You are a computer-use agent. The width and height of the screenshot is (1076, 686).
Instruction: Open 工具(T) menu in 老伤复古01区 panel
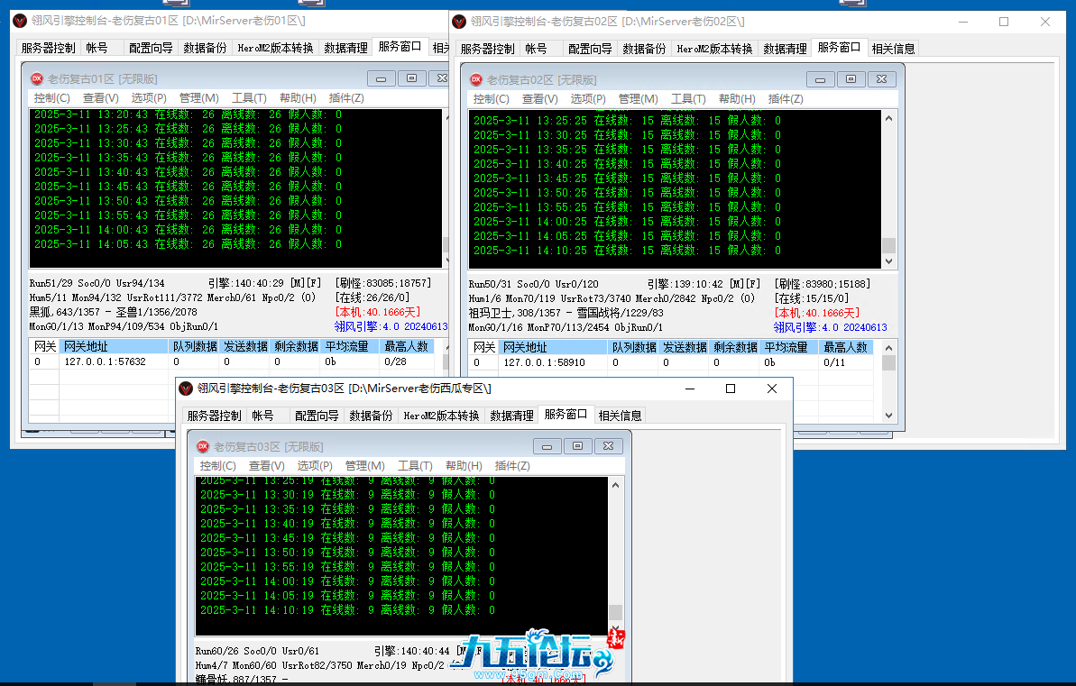[249, 98]
